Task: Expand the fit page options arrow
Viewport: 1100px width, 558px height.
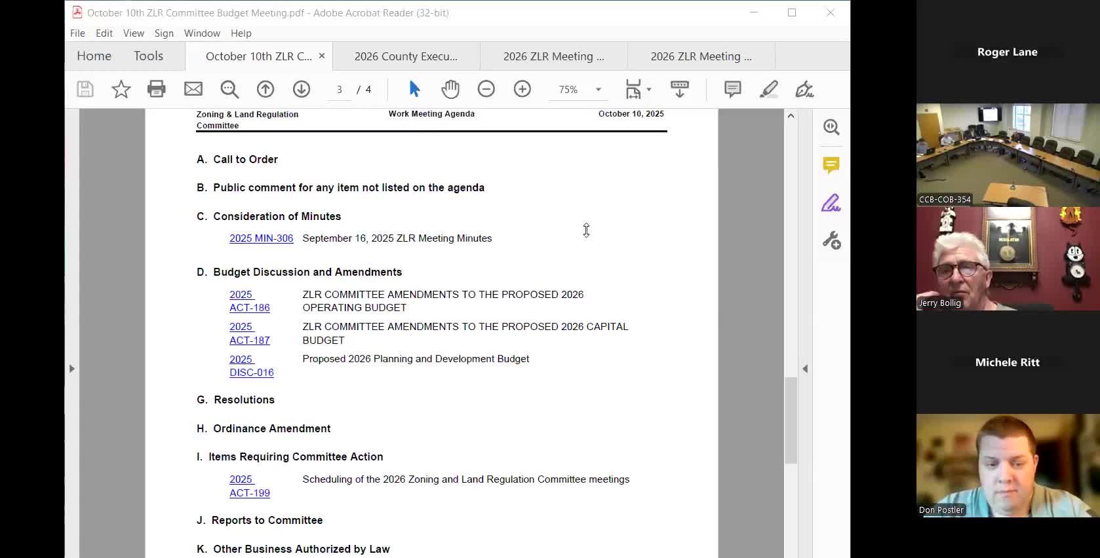Action: [x=649, y=90]
